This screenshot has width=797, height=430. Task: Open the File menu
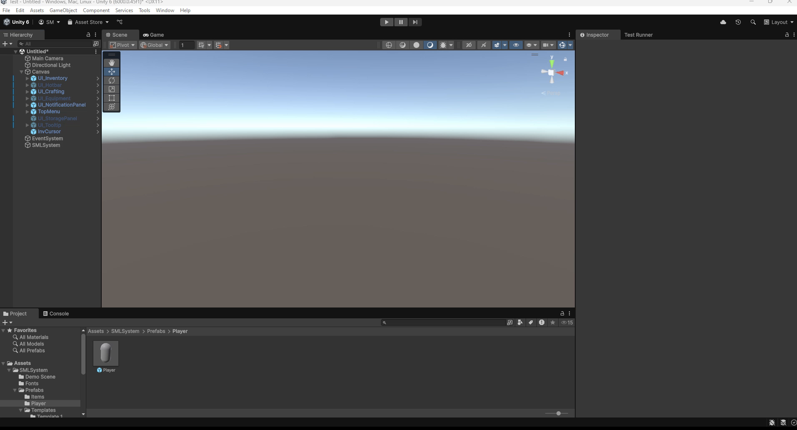point(6,10)
